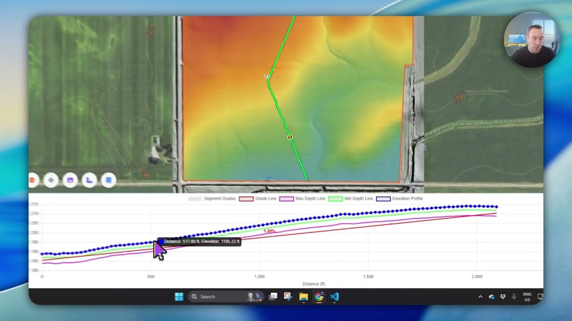Image resolution: width=572 pixels, height=321 pixels.
Task: Click the blue save map tool button
Action: click(109, 180)
